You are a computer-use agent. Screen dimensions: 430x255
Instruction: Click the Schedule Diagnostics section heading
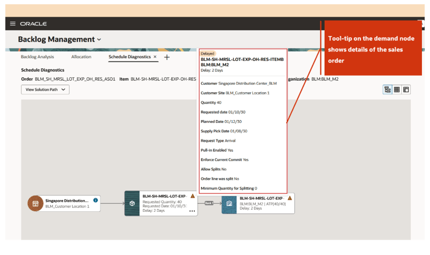(x=43, y=70)
